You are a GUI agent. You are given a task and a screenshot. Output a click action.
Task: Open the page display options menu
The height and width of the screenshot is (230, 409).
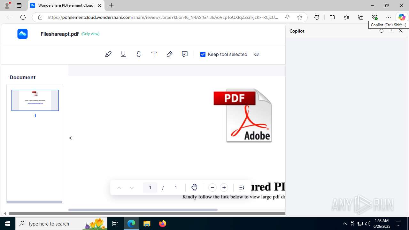click(242, 188)
